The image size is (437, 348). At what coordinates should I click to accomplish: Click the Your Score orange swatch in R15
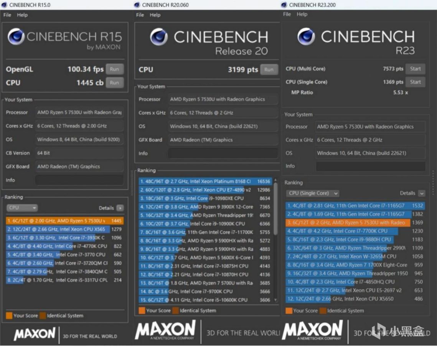[9, 315]
